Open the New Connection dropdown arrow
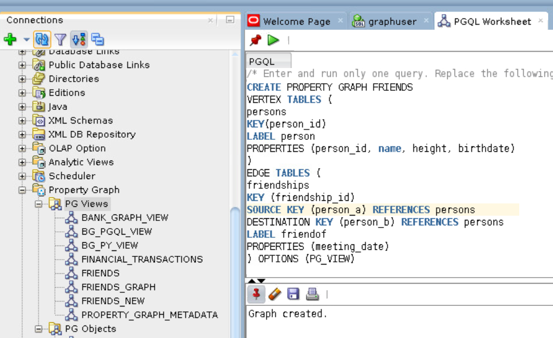 (26, 40)
